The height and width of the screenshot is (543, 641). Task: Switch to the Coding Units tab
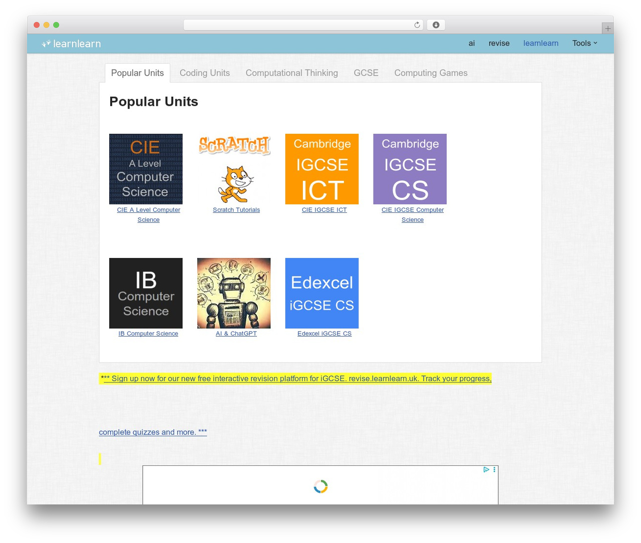coord(205,73)
